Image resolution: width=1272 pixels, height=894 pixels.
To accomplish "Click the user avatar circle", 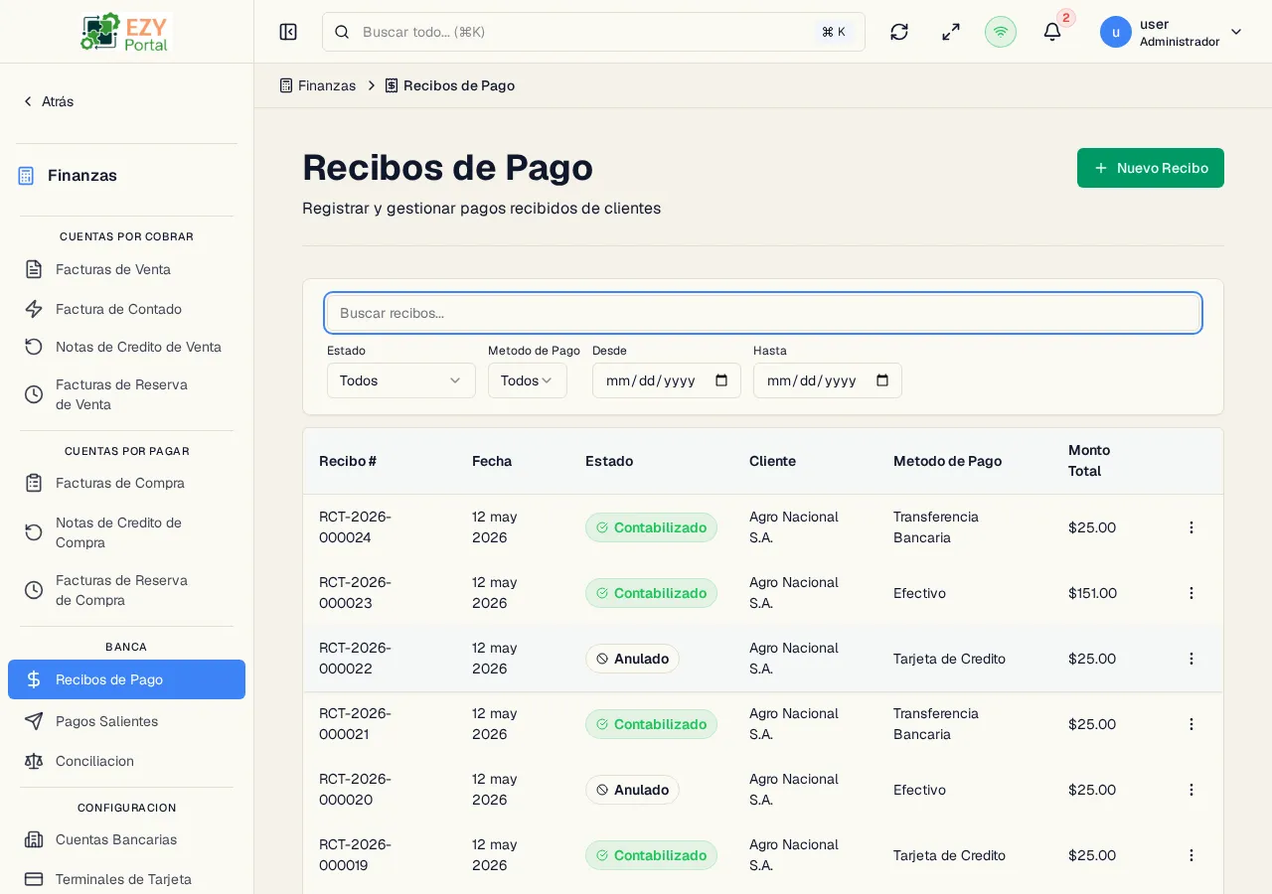I will click(x=1116, y=32).
